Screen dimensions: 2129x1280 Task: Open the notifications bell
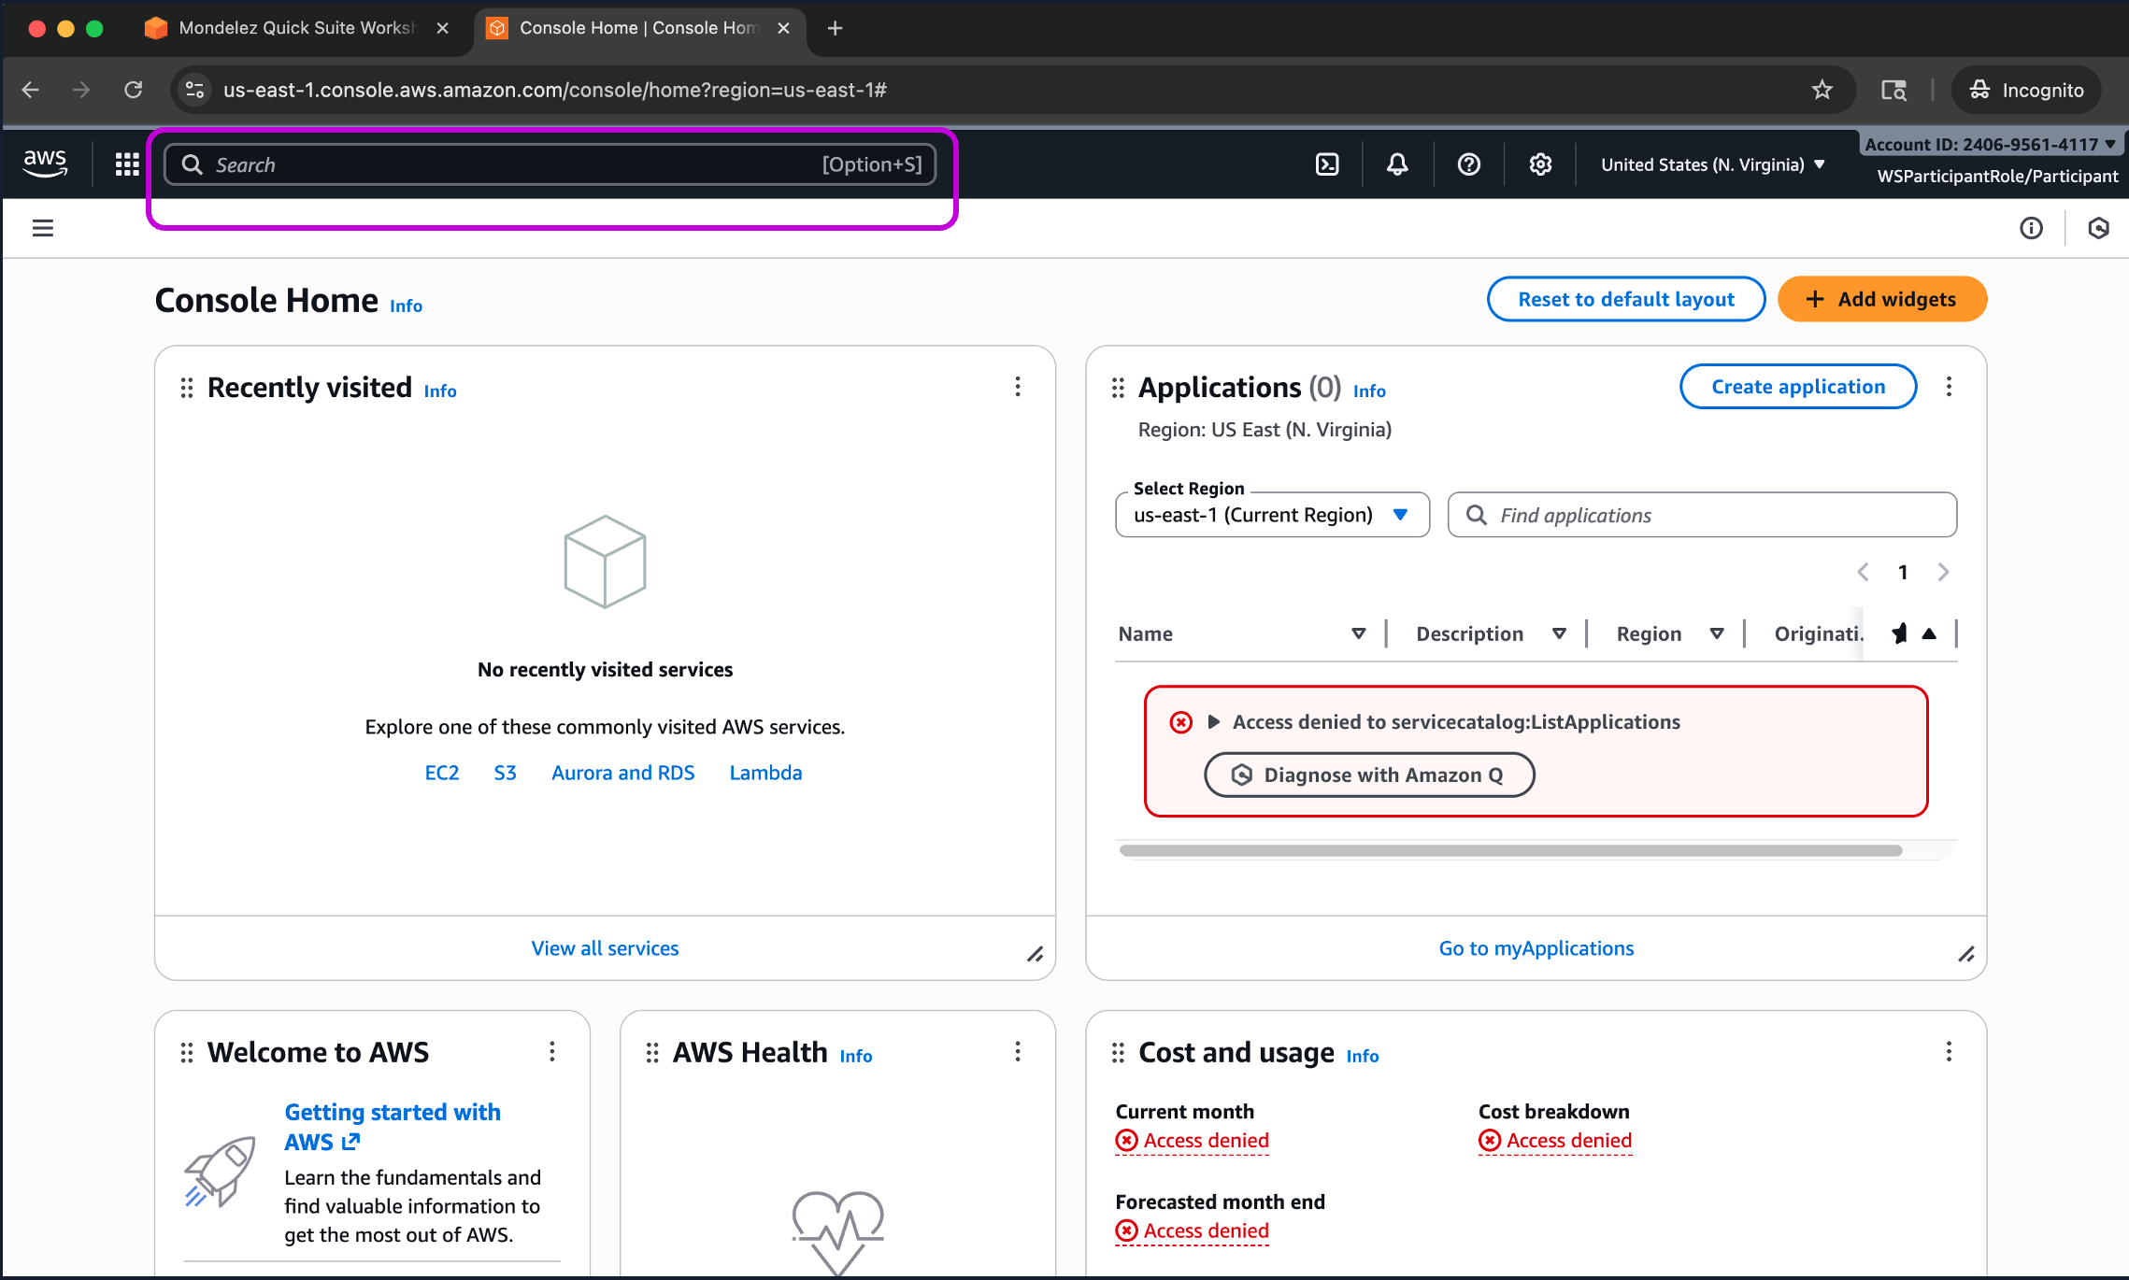[1397, 164]
